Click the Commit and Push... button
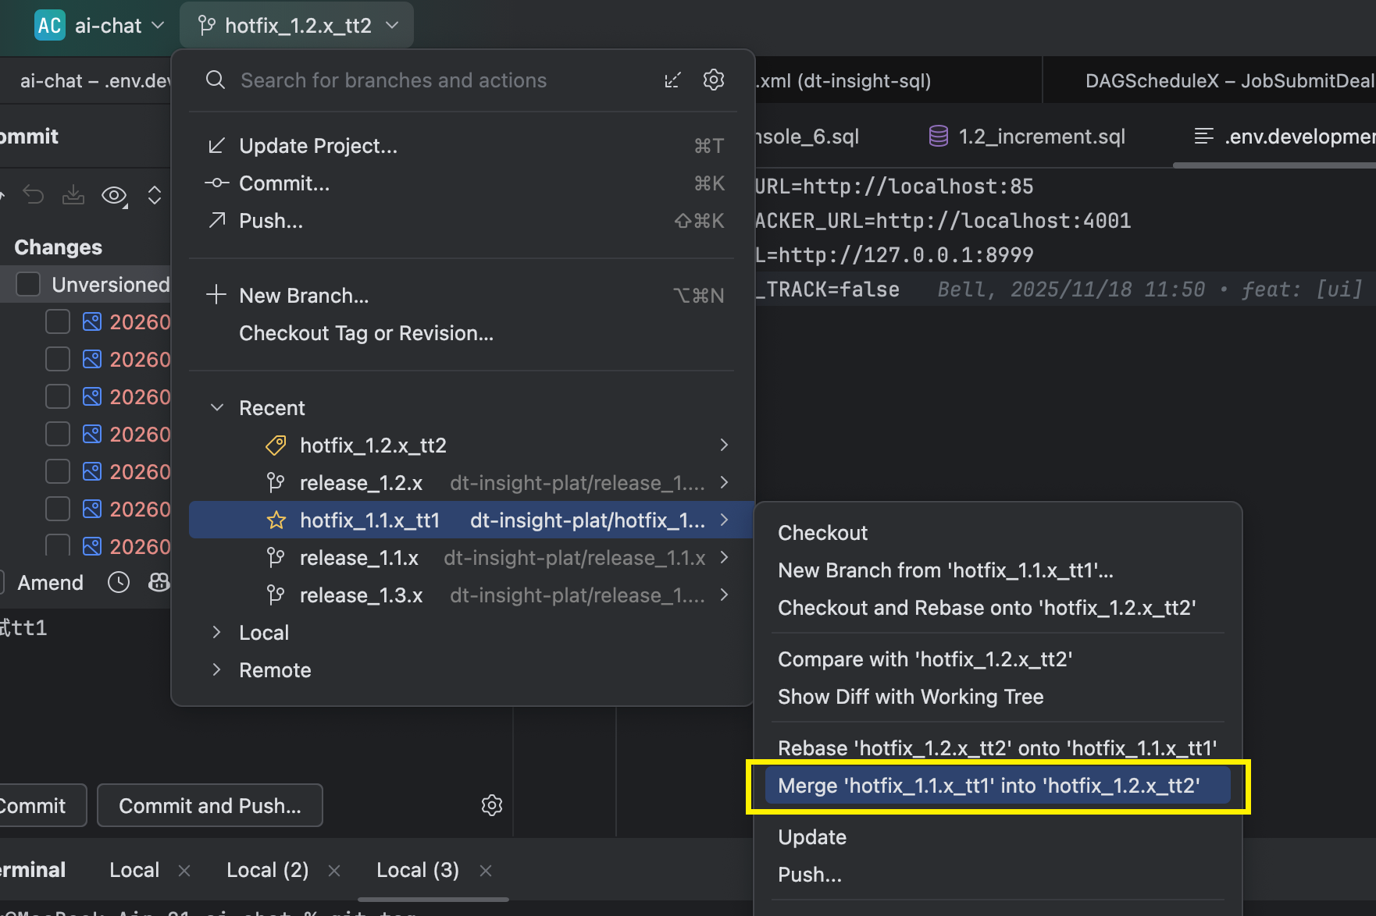The width and height of the screenshot is (1376, 916). point(210,805)
